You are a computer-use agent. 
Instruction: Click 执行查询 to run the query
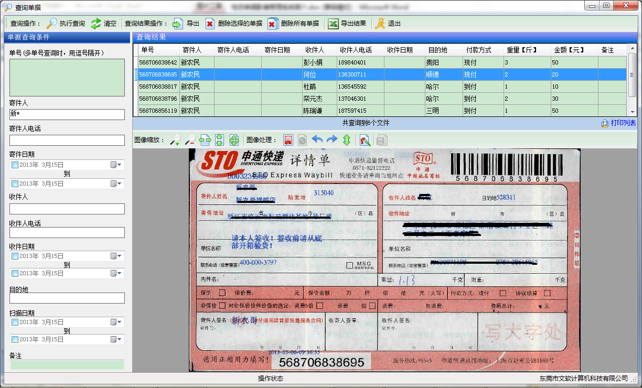66,24
